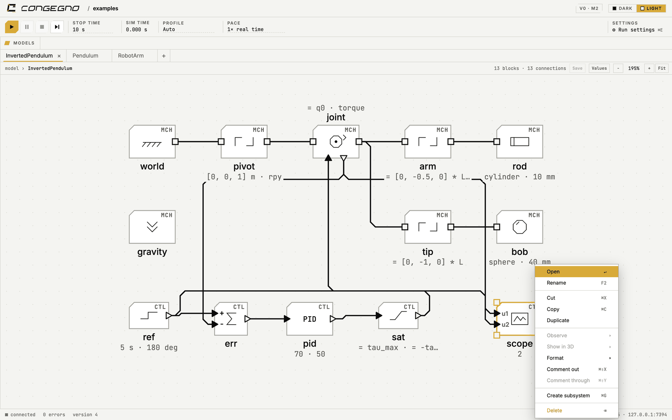Select the InvertedPendulum tab
Viewport: 672px width, 420px height.
[x=29, y=55]
